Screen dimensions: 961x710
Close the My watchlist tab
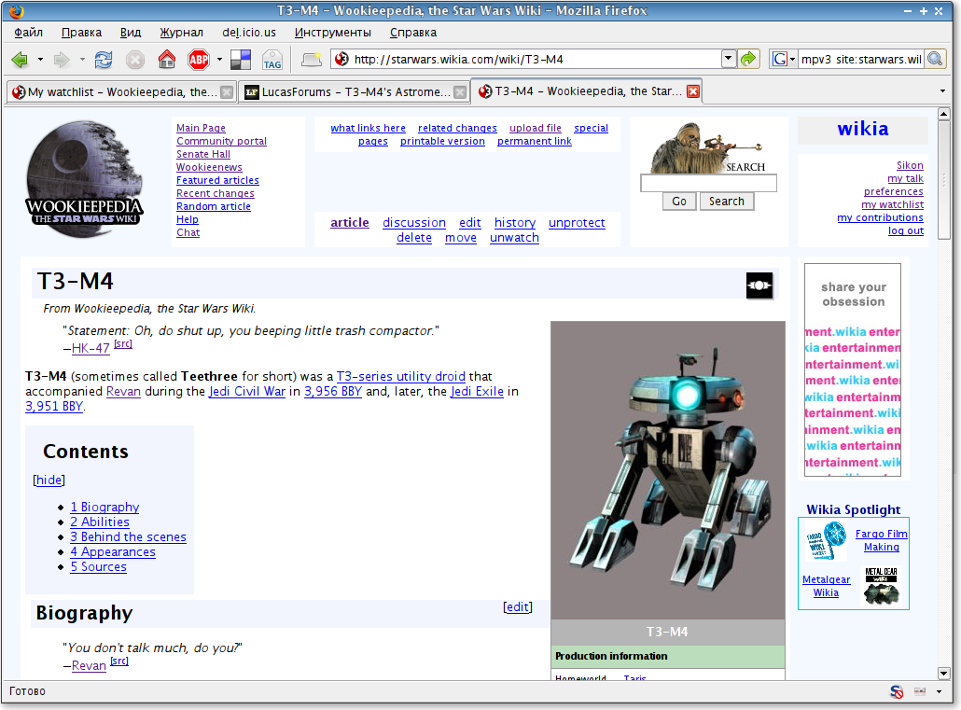click(x=227, y=92)
